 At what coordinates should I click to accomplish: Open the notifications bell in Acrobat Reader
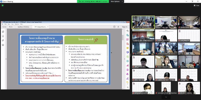click(118, 27)
